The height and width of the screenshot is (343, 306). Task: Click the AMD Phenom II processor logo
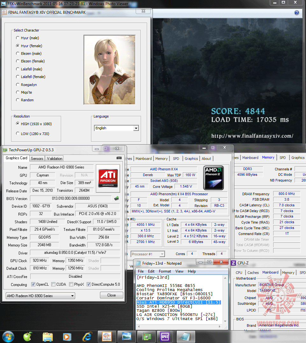pyautogui.click(x=213, y=178)
